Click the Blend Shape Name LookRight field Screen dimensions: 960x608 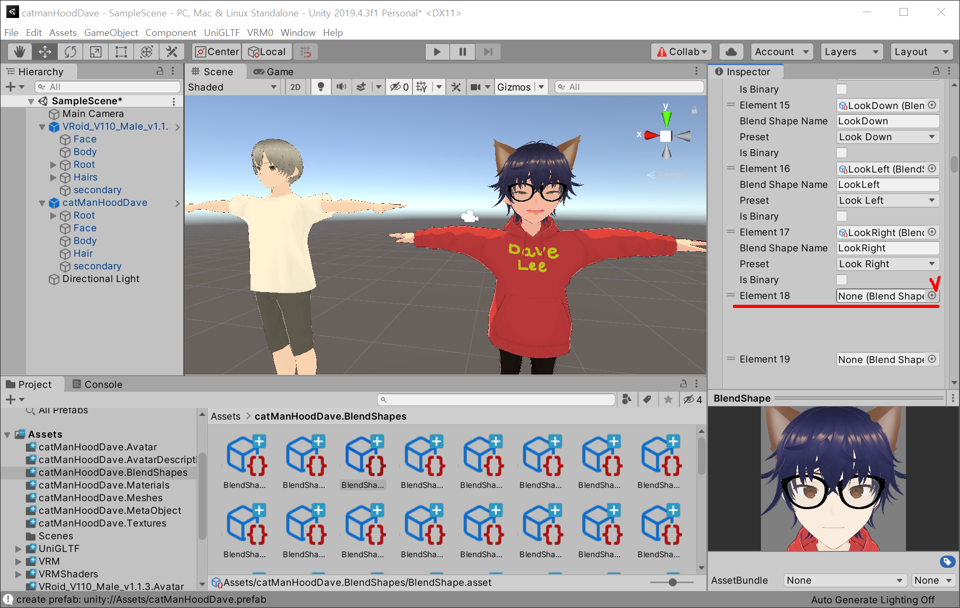tap(887, 248)
